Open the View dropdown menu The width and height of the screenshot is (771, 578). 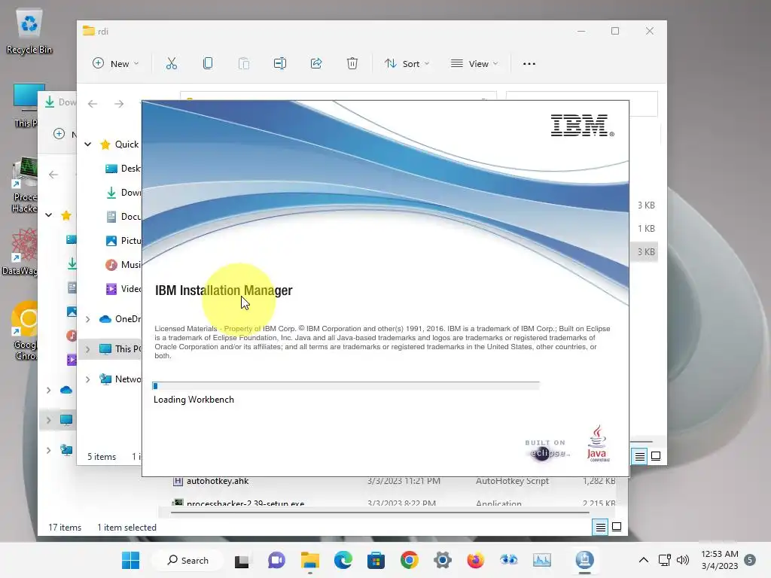(x=474, y=63)
